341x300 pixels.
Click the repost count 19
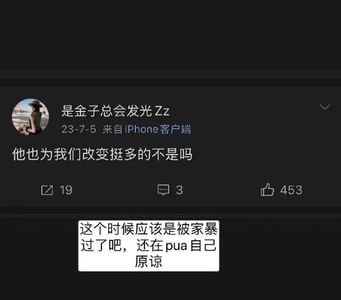[x=66, y=190]
